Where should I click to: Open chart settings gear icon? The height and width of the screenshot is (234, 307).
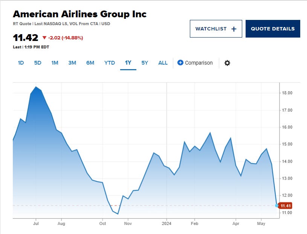[227, 63]
